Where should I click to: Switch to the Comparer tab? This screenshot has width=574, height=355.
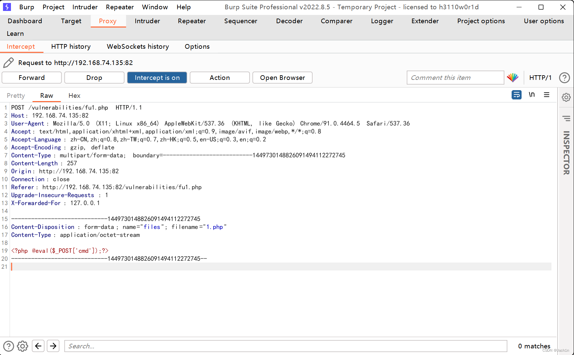(336, 21)
